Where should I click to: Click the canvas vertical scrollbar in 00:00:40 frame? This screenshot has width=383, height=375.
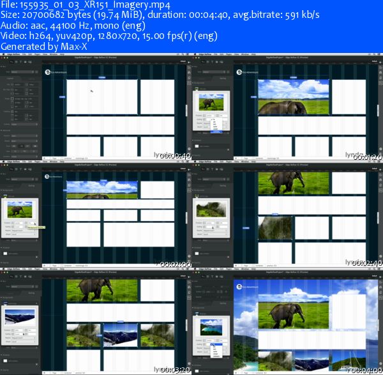186,111
